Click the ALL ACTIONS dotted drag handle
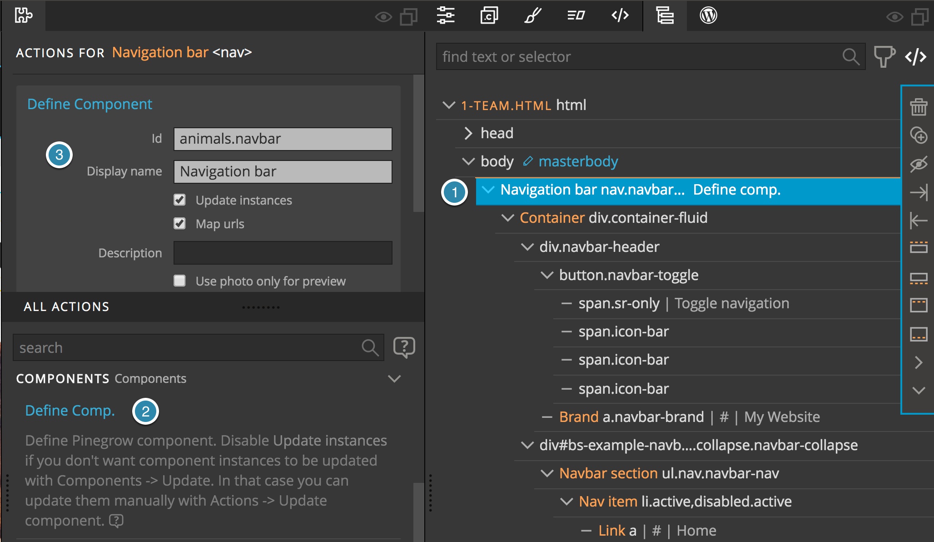This screenshot has width=934, height=542. coord(261,307)
